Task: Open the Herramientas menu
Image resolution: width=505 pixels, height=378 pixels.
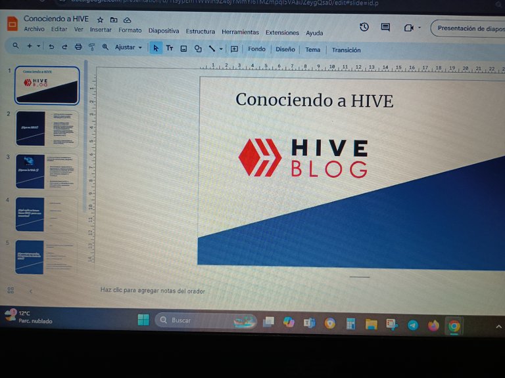Action: click(240, 32)
